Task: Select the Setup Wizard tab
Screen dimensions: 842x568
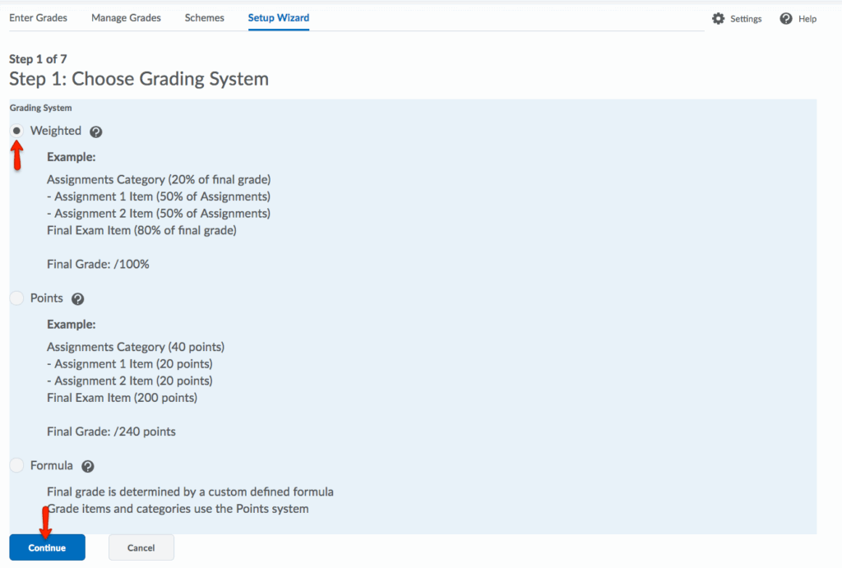Action: [279, 17]
